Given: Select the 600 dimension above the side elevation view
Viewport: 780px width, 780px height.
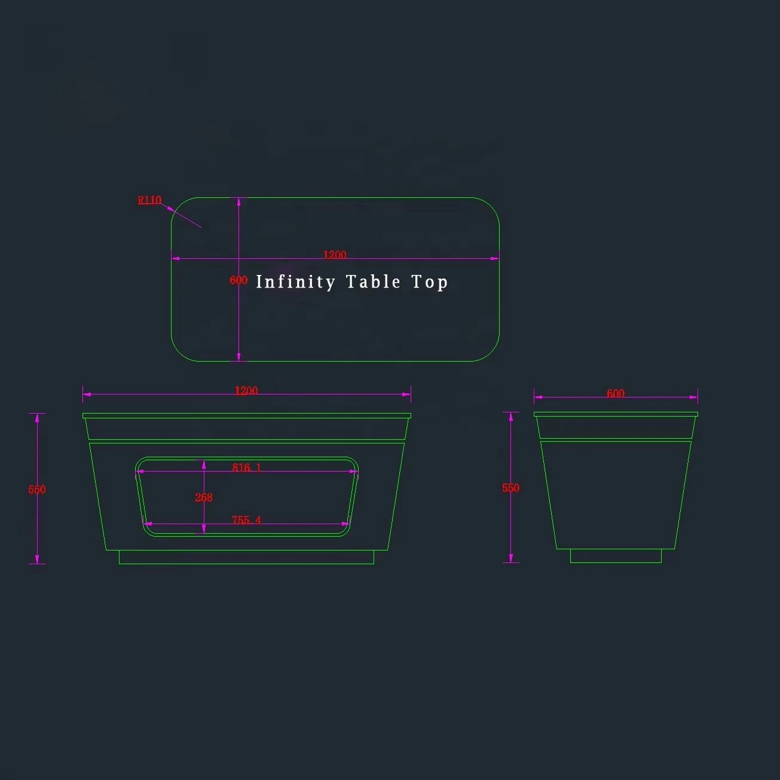Looking at the screenshot, I should point(616,393).
